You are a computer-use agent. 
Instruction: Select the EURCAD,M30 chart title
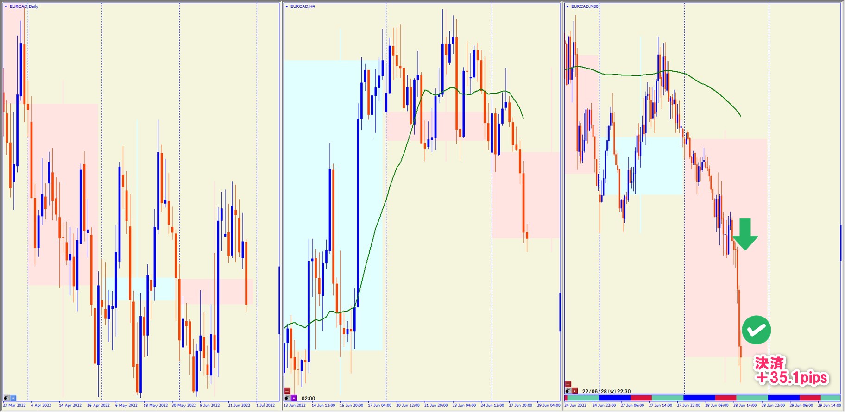coord(585,6)
